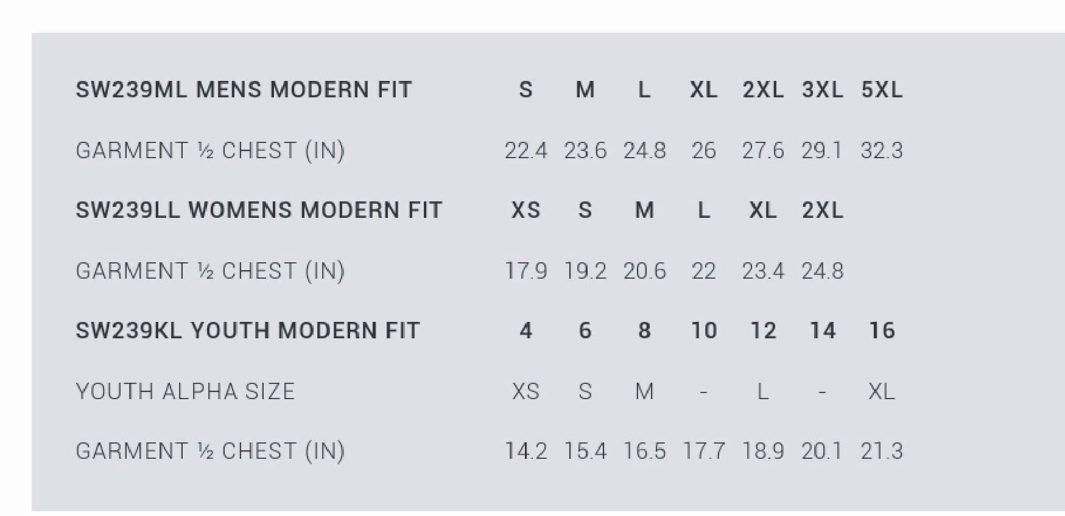This screenshot has height=516, width=1065.
Task: Click the 20.6 womens chest measurement
Action: pyautogui.click(x=644, y=271)
